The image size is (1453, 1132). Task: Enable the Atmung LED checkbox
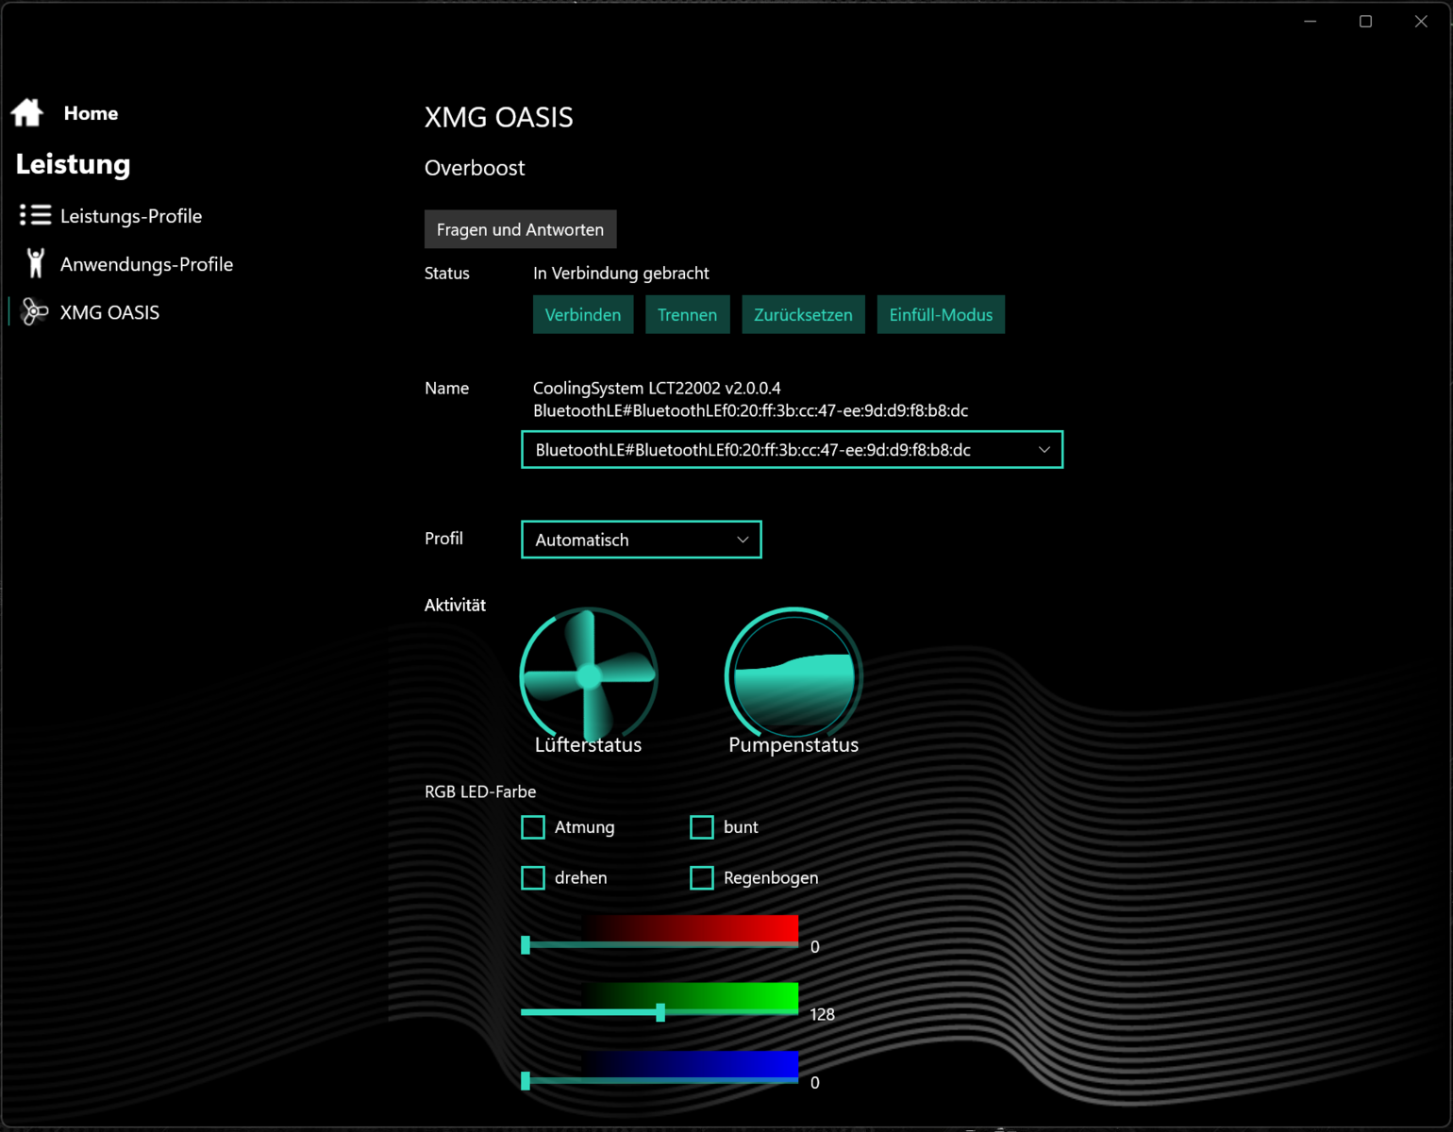(533, 827)
